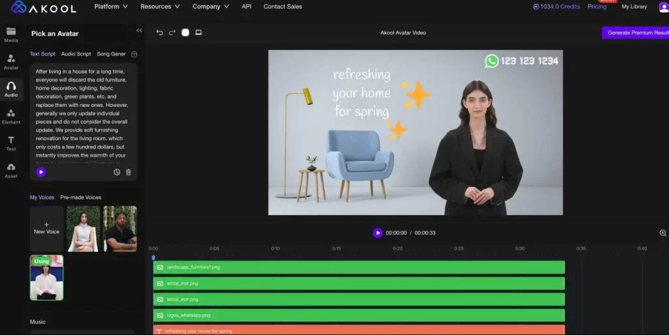Switch to Pre-made Voices tab

click(80, 197)
